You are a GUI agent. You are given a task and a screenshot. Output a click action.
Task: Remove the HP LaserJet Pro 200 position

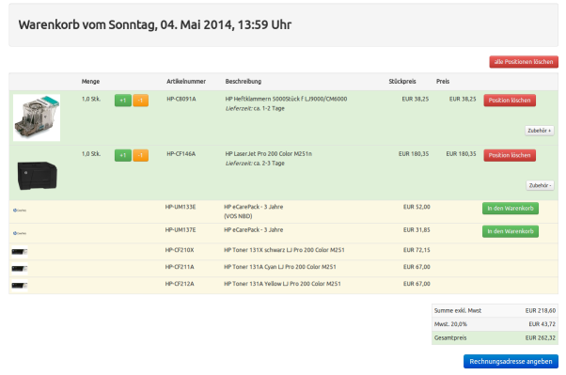[x=510, y=155]
